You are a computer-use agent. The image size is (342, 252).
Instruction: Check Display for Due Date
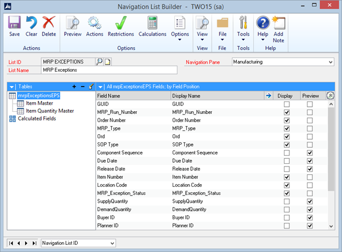click(x=287, y=161)
